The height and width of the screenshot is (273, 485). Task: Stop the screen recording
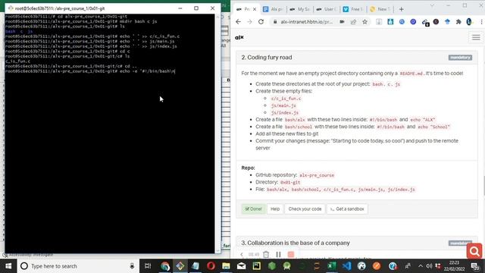[291, 255]
